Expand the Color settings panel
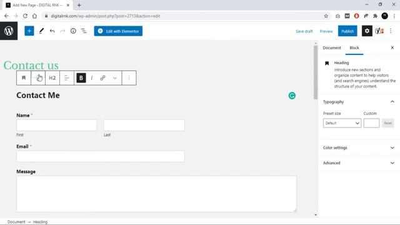This screenshot has height=225, width=400. [359, 147]
